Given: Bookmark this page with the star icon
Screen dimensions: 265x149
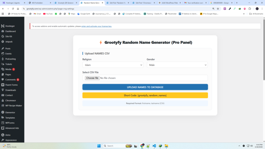Looking at the screenshot, I should click(x=218, y=9).
